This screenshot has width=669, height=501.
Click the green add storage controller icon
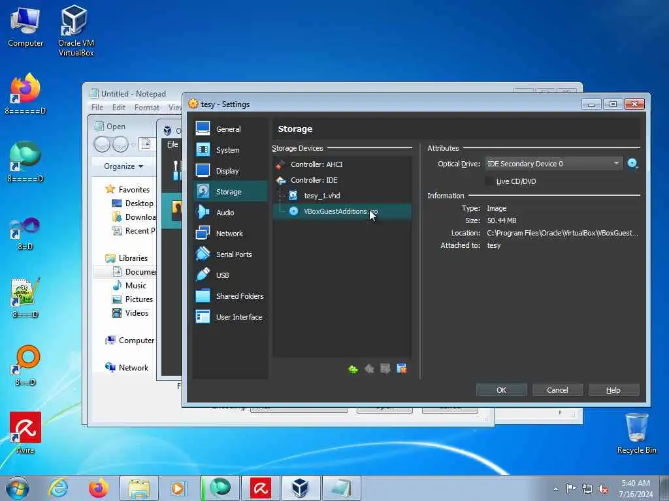pos(353,369)
